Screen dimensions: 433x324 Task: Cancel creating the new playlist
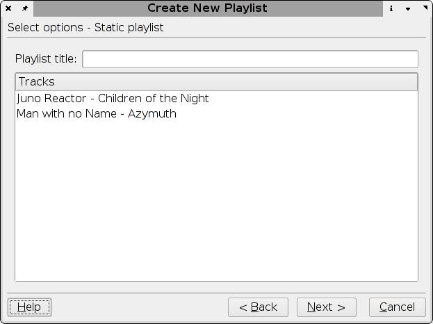(x=397, y=307)
